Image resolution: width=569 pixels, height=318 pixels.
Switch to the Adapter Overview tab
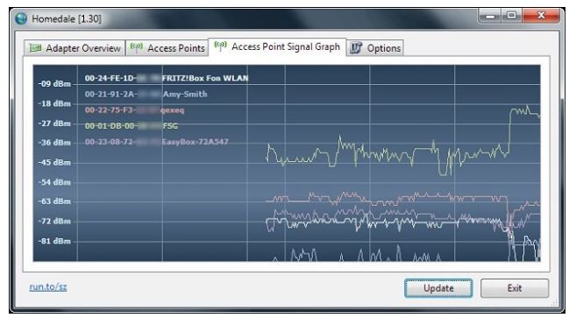(x=75, y=48)
